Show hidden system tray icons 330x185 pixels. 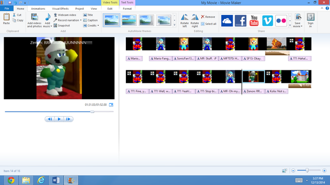(x=307, y=180)
